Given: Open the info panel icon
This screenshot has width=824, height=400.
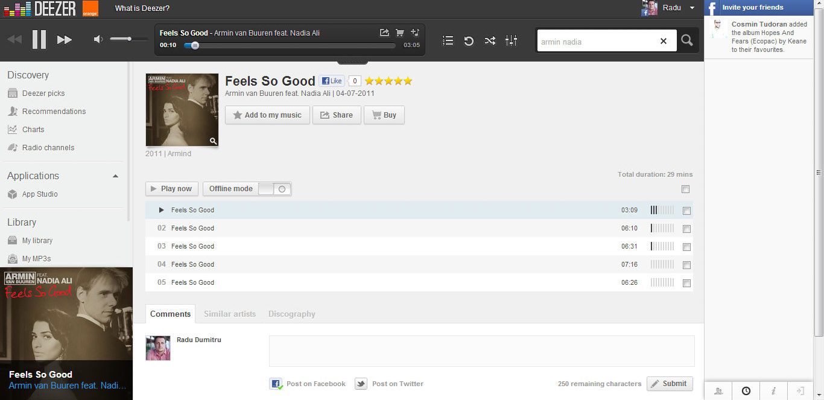Looking at the screenshot, I should (773, 391).
